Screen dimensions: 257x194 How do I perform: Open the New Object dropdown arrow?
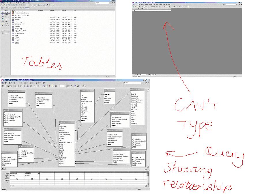click(80, 86)
